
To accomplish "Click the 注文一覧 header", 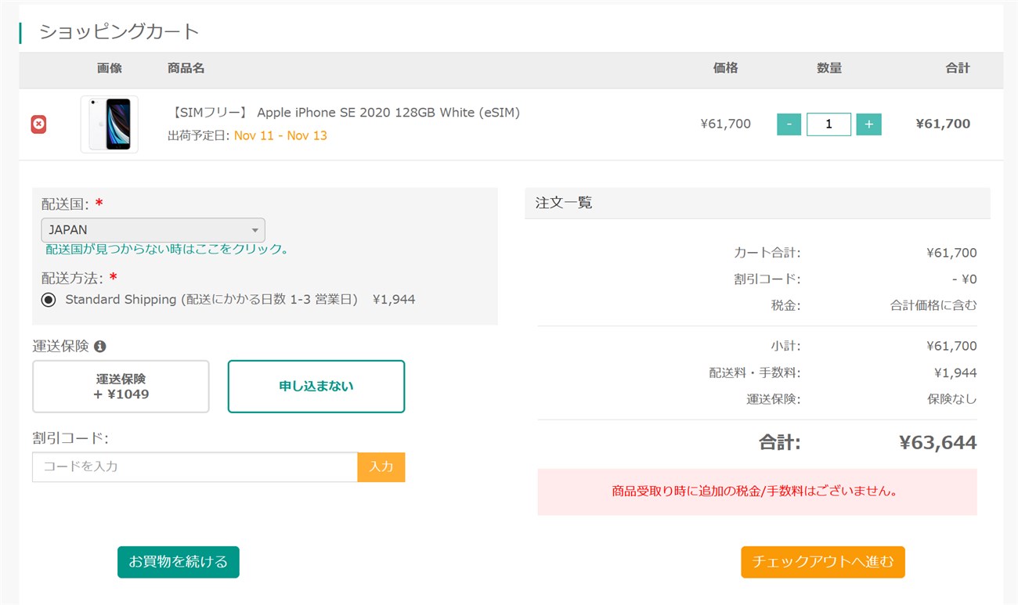I will point(564,203).
